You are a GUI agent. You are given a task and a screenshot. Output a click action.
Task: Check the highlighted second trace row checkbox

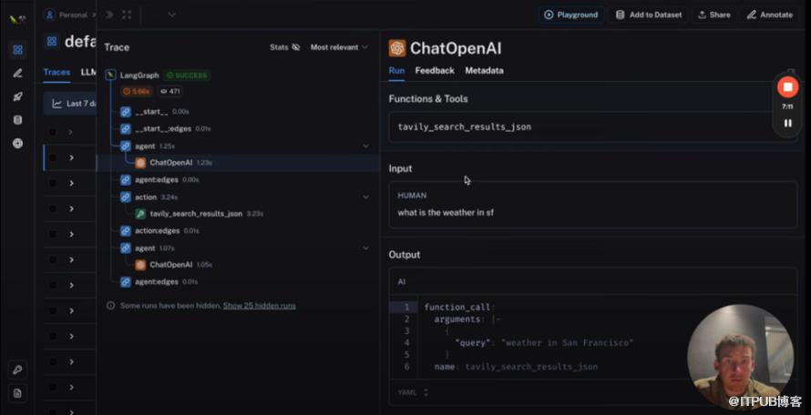click(x=52, y=157)
